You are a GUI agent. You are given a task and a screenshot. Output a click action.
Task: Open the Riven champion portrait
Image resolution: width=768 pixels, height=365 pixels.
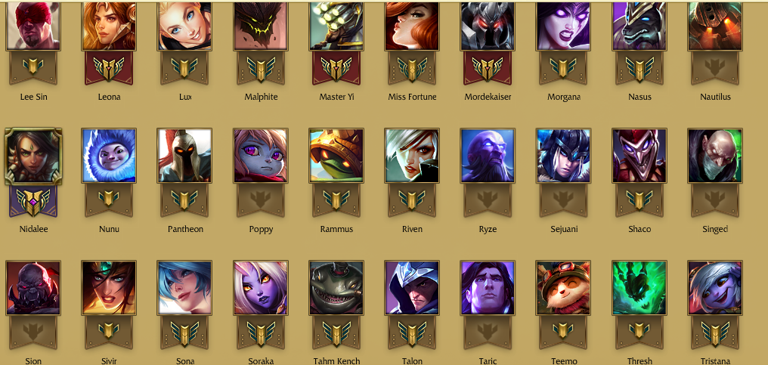point(412,156)
